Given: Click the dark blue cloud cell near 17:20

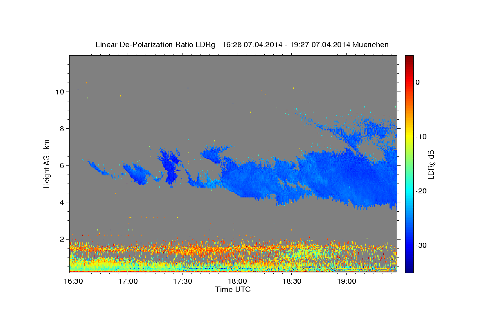Looking at the screenshot, I should click(x=170, y=167).
